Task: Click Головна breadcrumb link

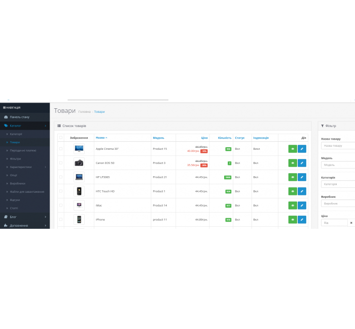Action: 85,112
